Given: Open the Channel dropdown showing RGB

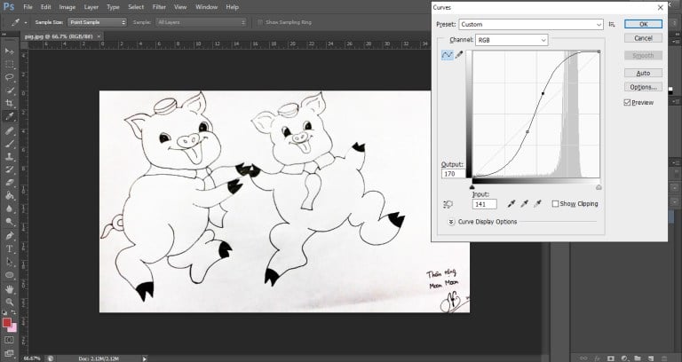Looking at the screenshot, I should click(511, 40).
